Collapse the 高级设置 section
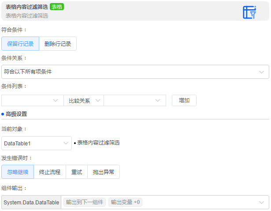 (16, 114)
